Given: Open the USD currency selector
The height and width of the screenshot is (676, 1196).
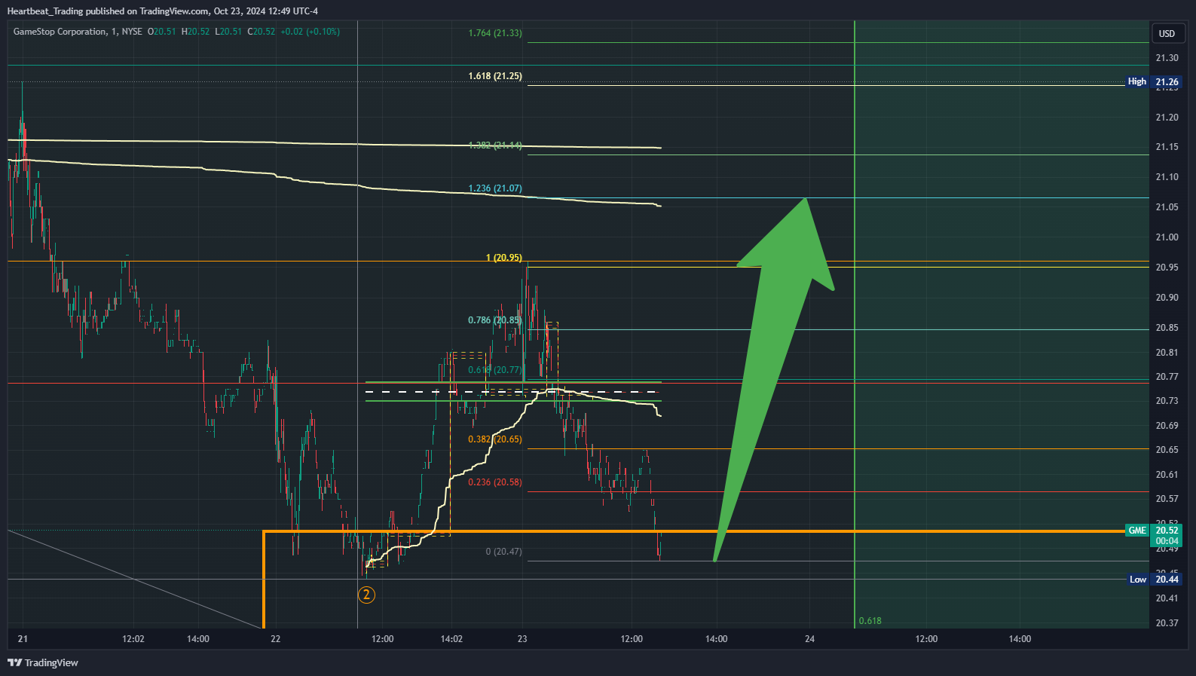Looking at the screenshot, I should [1167, 34].
